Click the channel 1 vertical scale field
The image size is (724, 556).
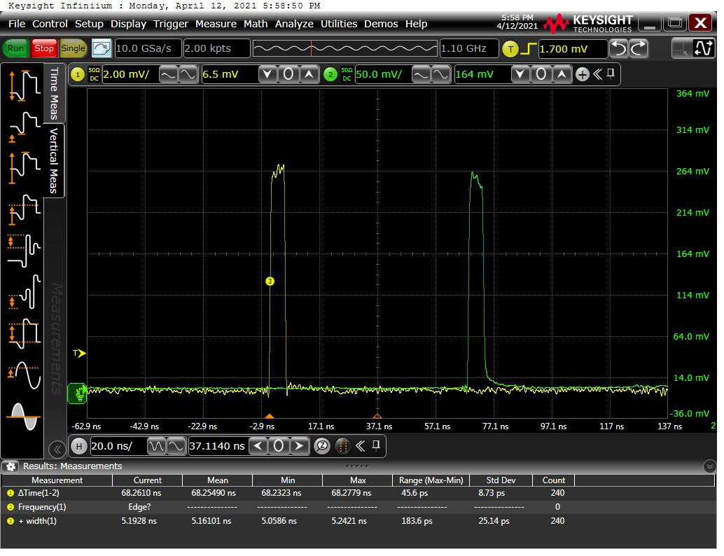pyautogui.click(x=129, y=74)
